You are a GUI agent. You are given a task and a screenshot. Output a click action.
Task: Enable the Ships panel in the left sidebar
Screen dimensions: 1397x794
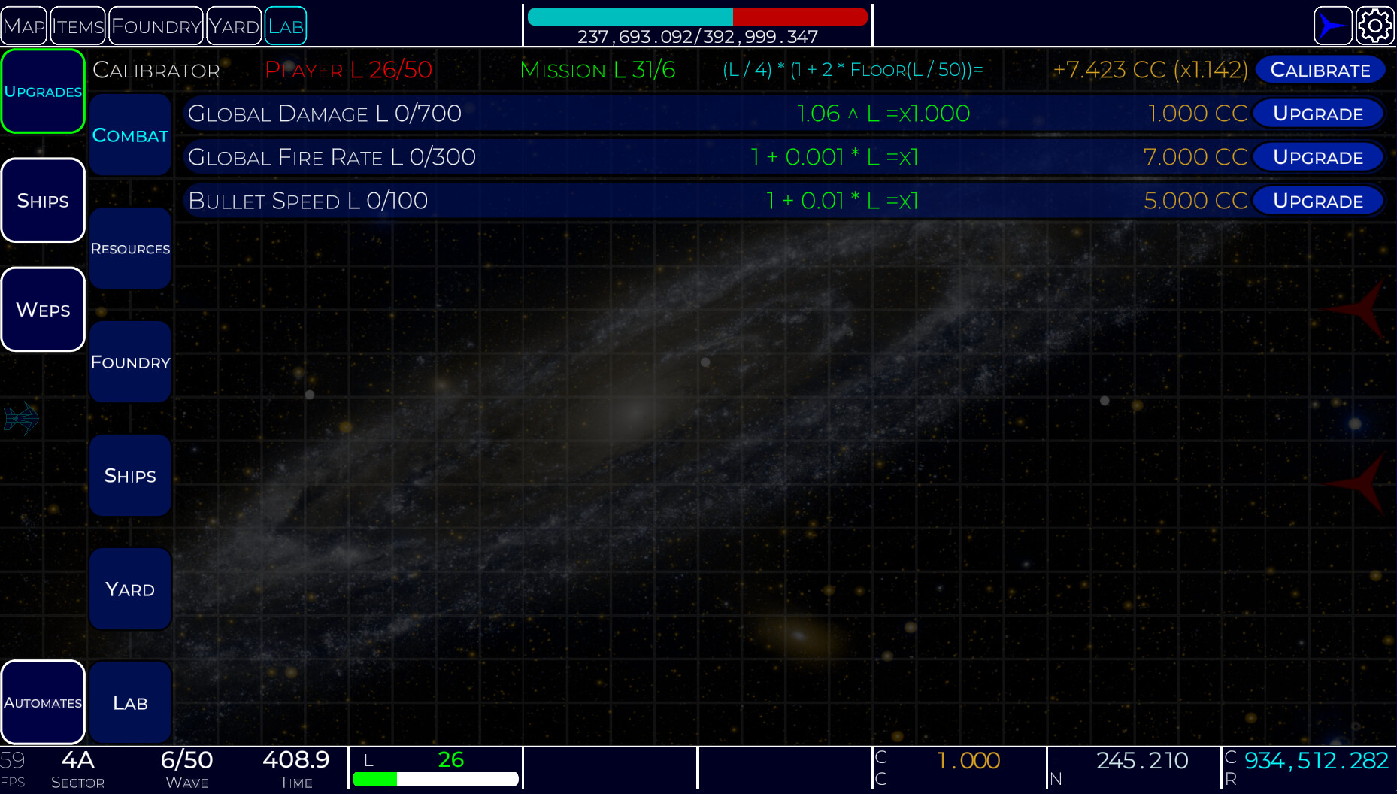point(42,200)
